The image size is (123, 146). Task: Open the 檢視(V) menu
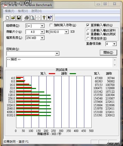click(x=23, y=11)
